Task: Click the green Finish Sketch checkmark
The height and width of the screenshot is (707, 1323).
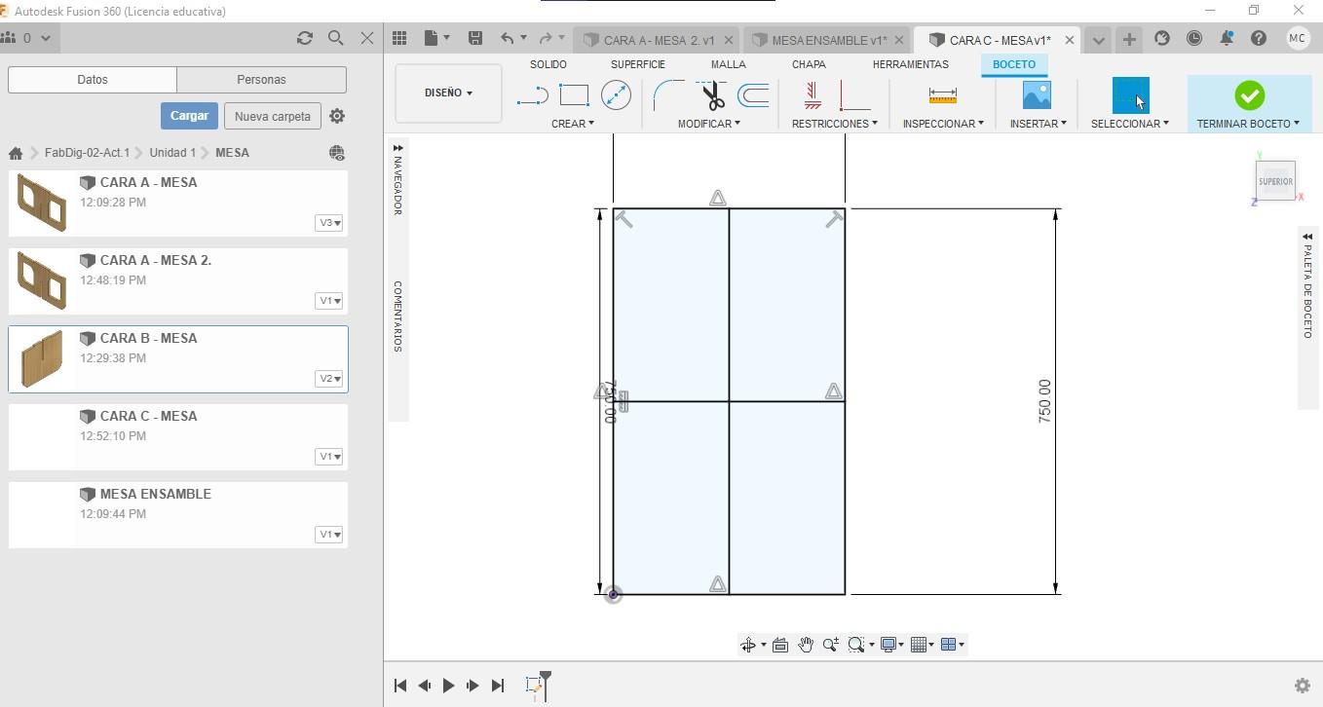Action: coord(1249,95)
